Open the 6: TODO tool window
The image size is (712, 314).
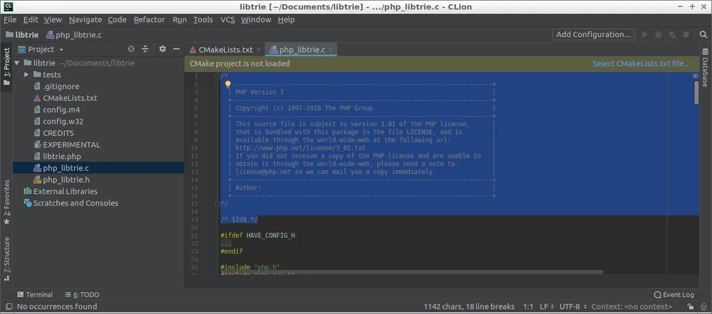[82, 295]
